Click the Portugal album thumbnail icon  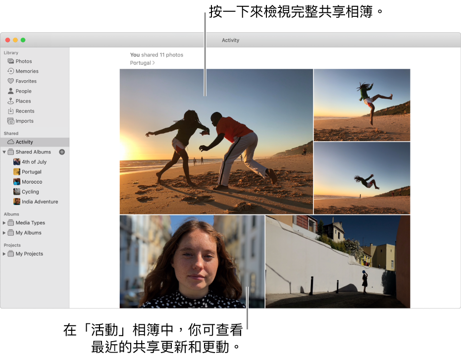[x=17, y=172]
